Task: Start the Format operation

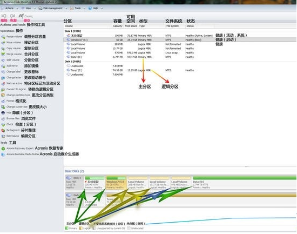Action: click(x=8, y=101)
